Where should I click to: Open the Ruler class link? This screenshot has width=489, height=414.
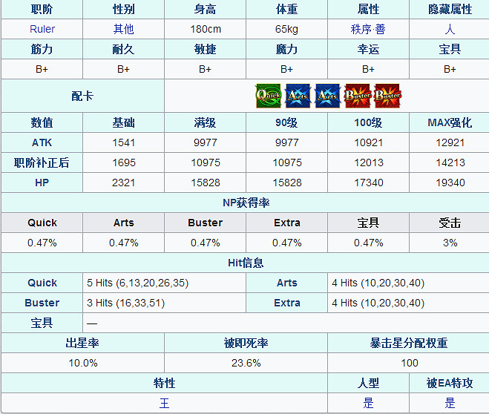pos(42,29)
